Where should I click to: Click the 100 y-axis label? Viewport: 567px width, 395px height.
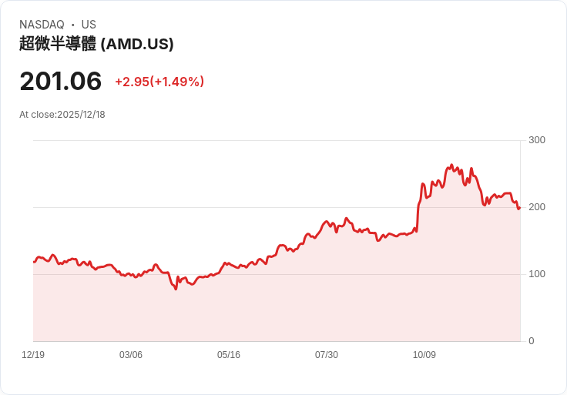tap(537, 274)
